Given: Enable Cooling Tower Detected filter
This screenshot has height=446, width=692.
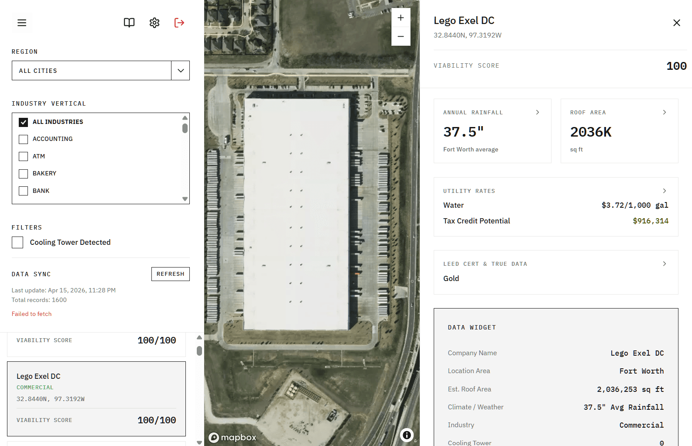Looking at the screenshot, I should [x=17, y=242].
